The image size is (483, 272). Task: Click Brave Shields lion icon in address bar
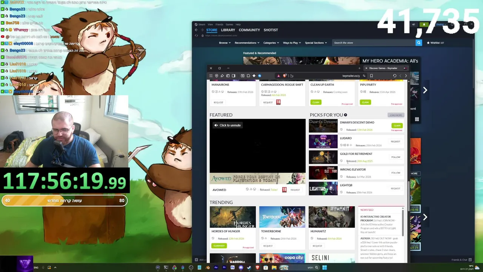tap(285, 76)
